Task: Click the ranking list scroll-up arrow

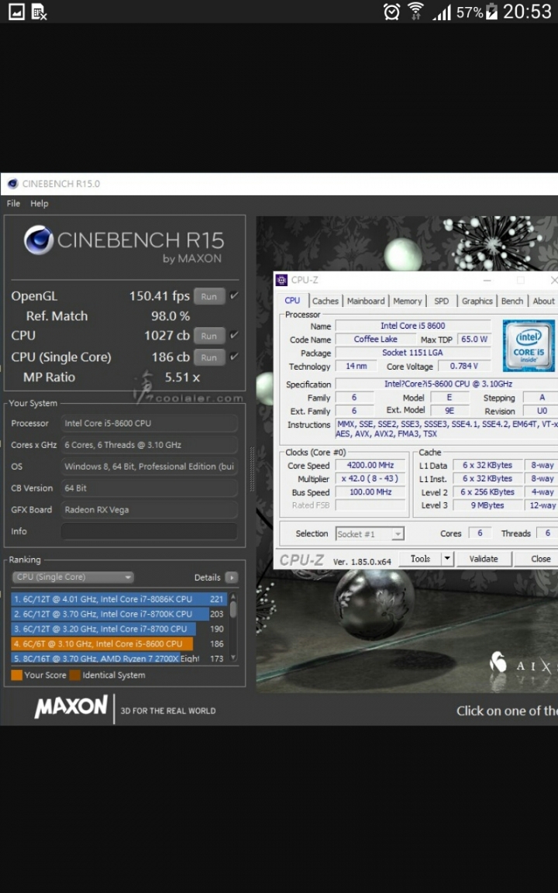Action: point(232,596)
